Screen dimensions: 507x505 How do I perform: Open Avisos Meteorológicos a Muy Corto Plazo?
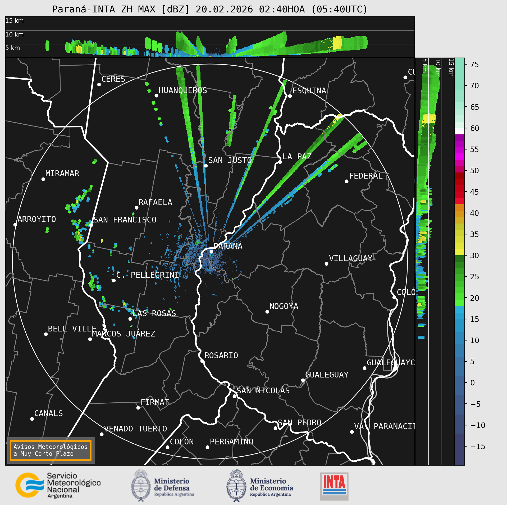[x=51, y=450]
